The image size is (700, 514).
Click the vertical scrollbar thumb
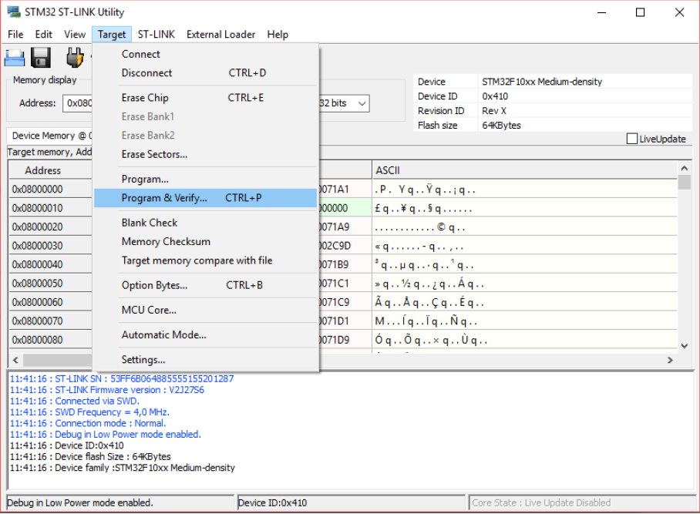point(684,183)
